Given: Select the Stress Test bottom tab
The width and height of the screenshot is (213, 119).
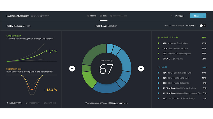Looking at the screenshot, I should [x=33, y=103].
